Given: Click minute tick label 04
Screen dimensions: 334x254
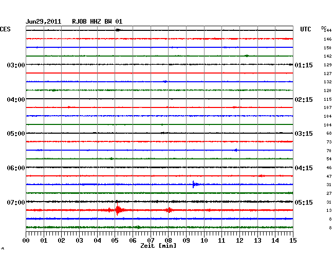Looking at the screenshot, I should [97, 241].
